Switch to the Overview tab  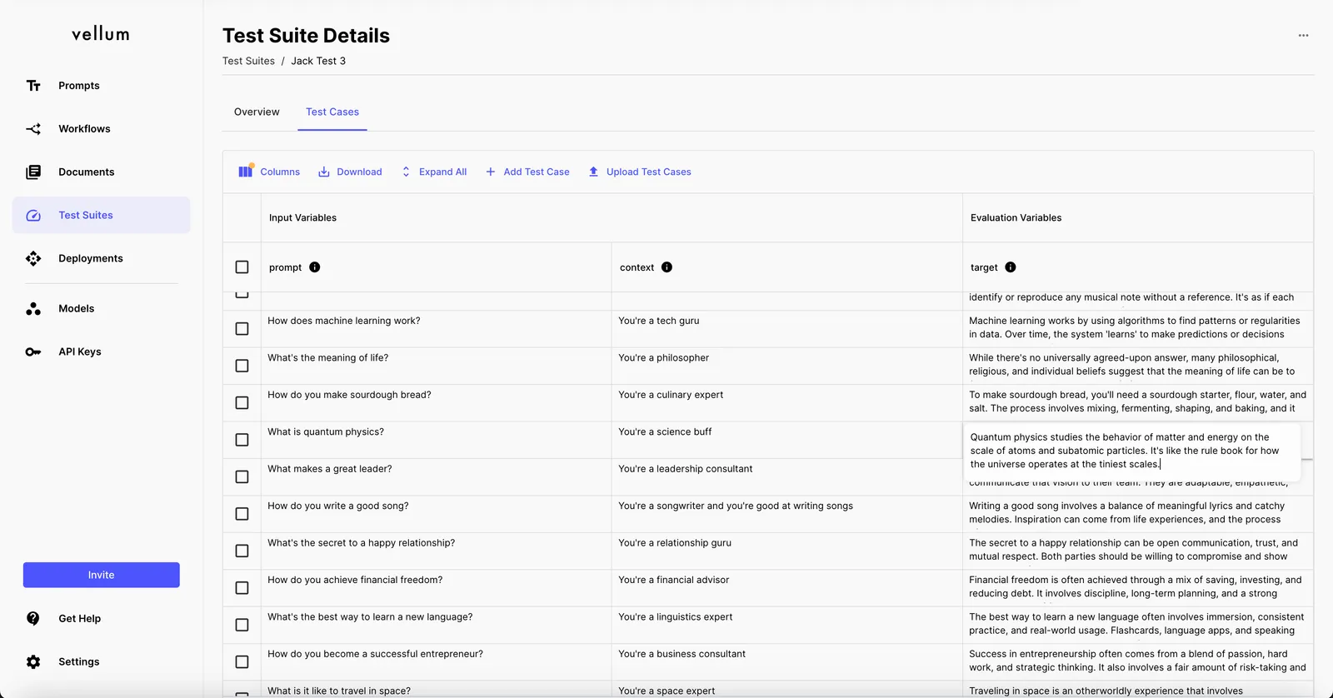click(257, 112)
